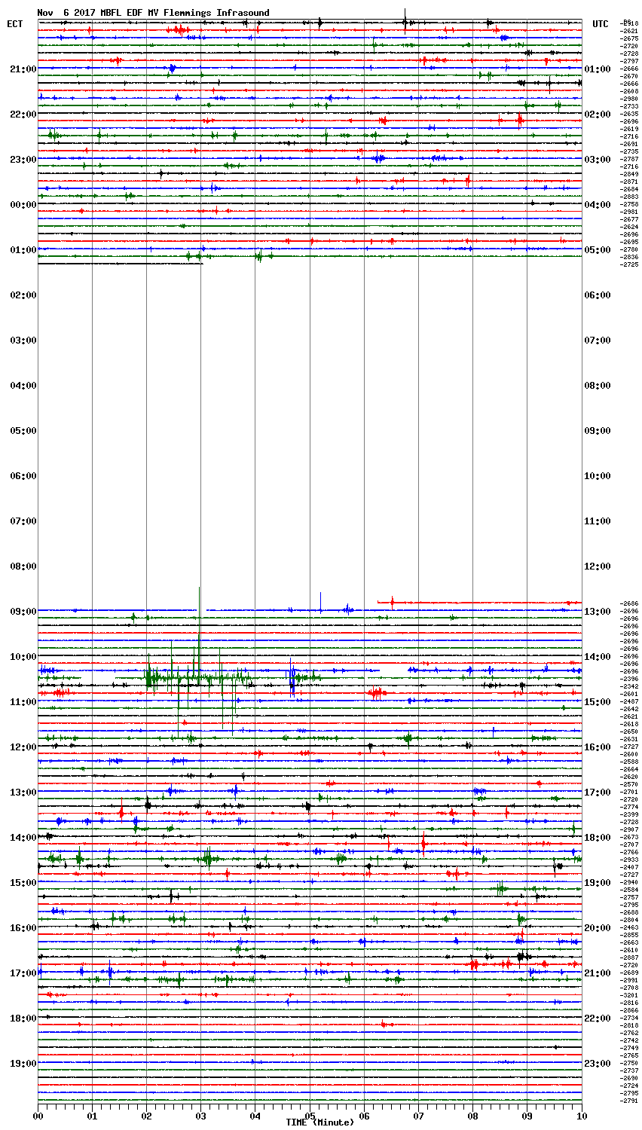Select the 12:00 label on the UTC axis
The width and height of the screenshot is (642, 1130).
point(598,567)
